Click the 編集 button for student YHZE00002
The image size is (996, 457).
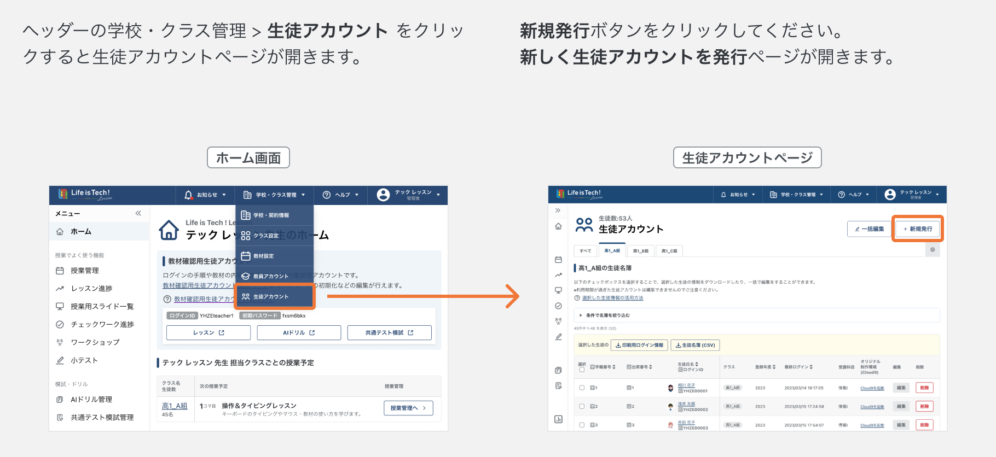(901, 406)
